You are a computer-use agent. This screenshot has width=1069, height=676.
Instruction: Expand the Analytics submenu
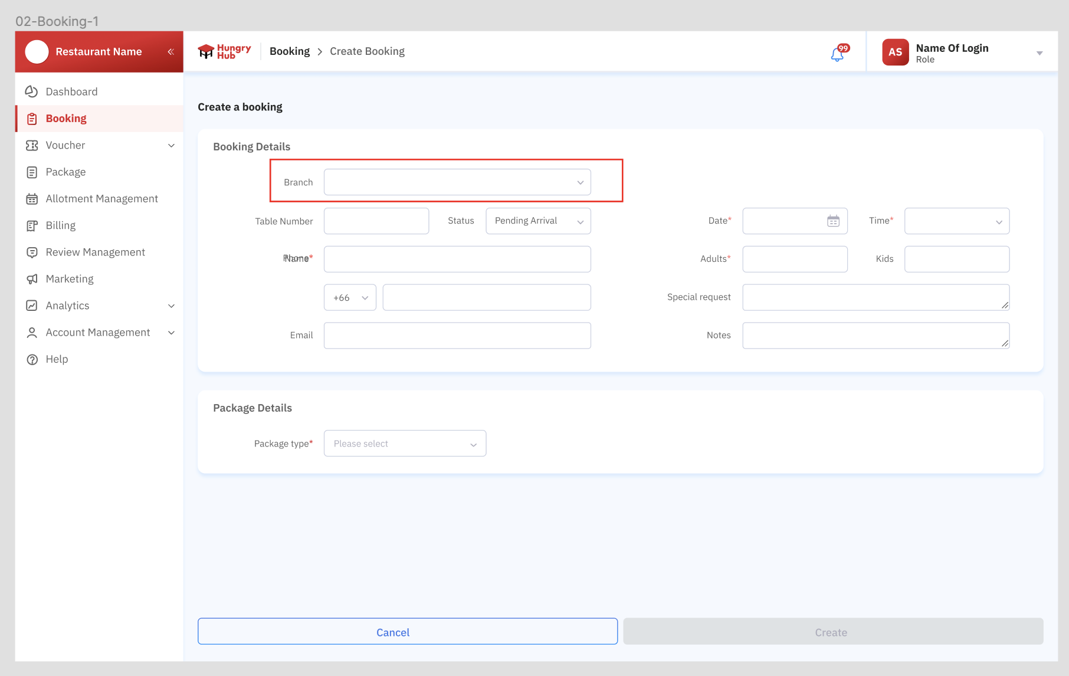(171, 306)
